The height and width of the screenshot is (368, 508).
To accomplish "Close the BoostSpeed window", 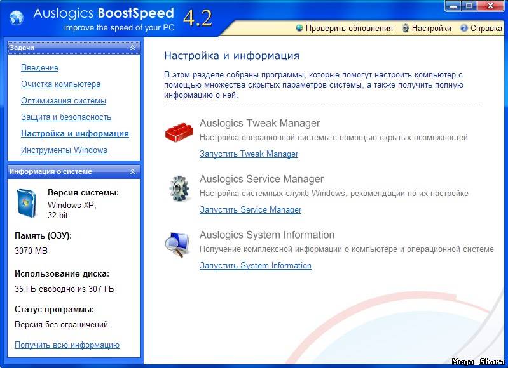I will coord(491,6).
